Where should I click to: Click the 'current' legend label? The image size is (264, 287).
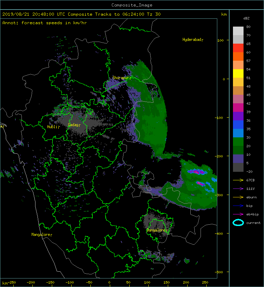(253, 223)
